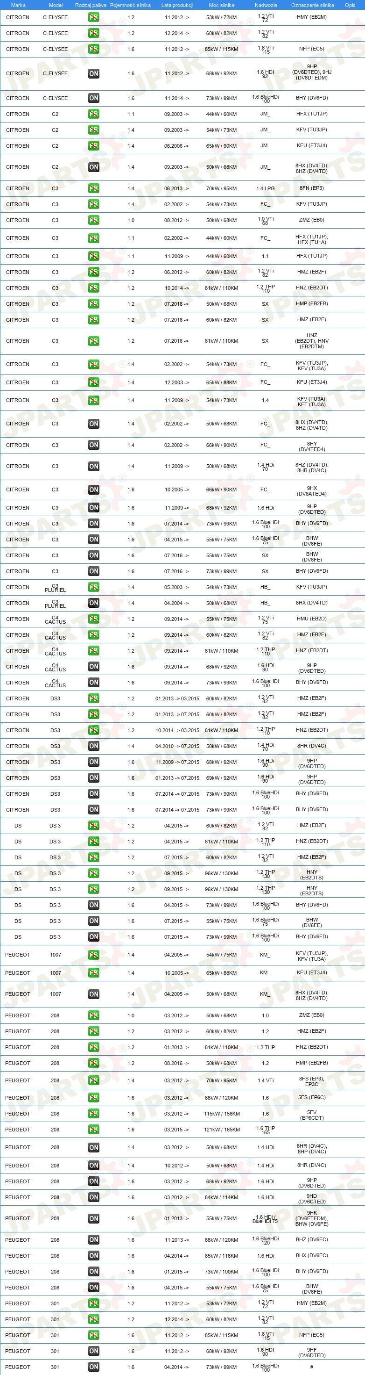
Task: Click petrol icon in C-ELYSEE 53kW / 72KM row
Action: 94,17
